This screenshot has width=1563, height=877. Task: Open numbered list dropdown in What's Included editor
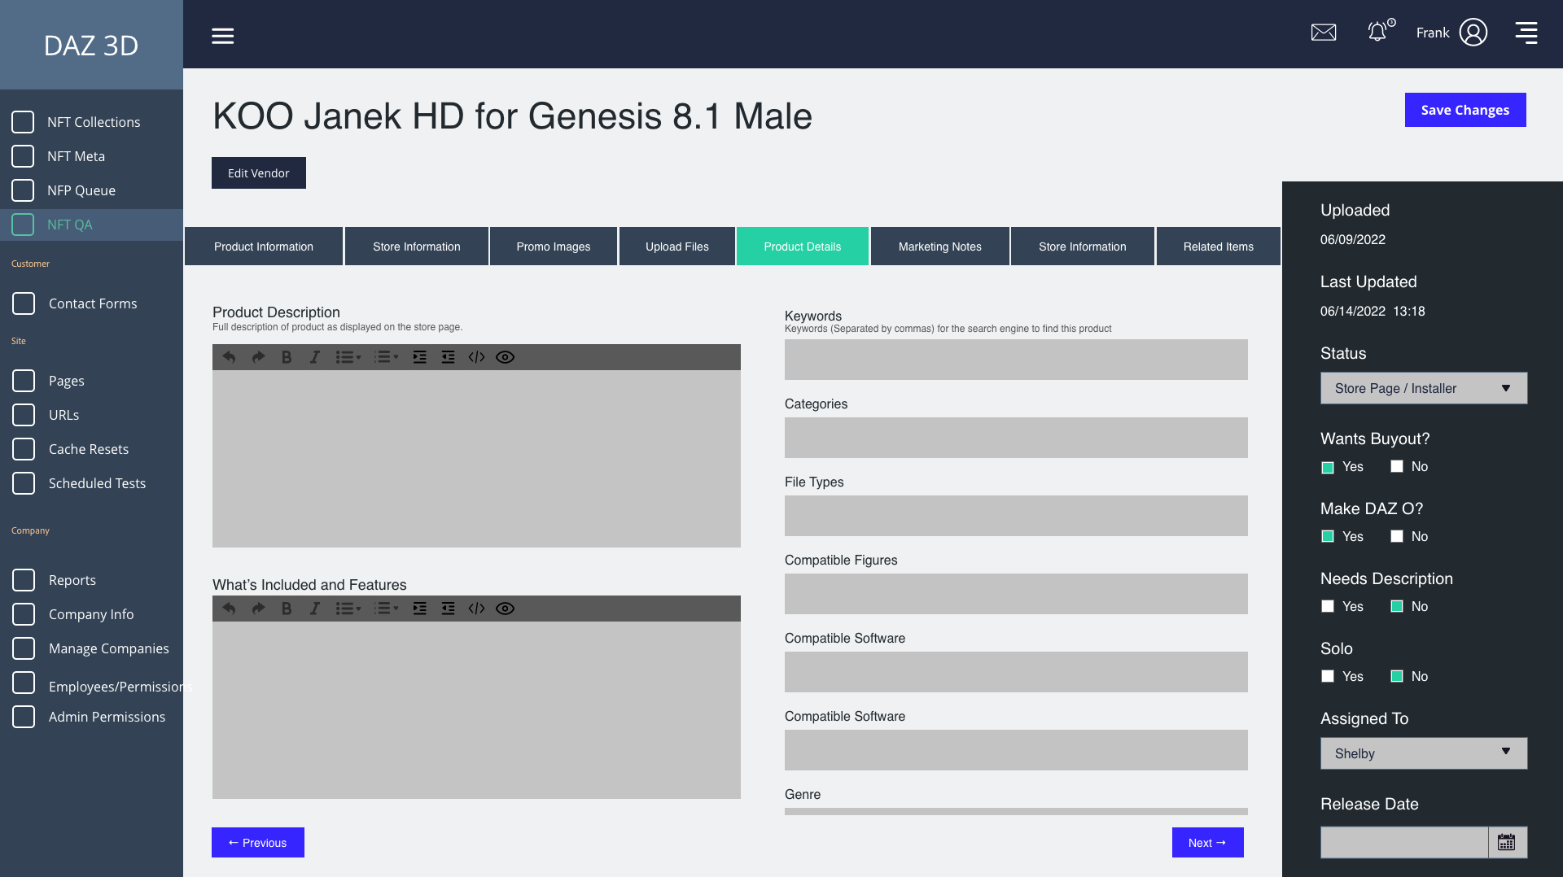386,609
